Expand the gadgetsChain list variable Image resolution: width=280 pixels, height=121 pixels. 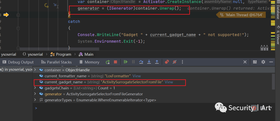[35, 88]
